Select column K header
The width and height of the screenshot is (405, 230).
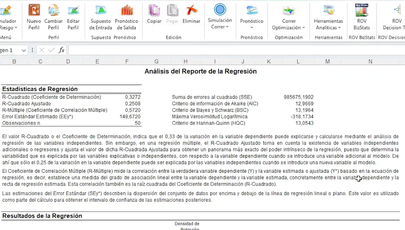[269, 62]
